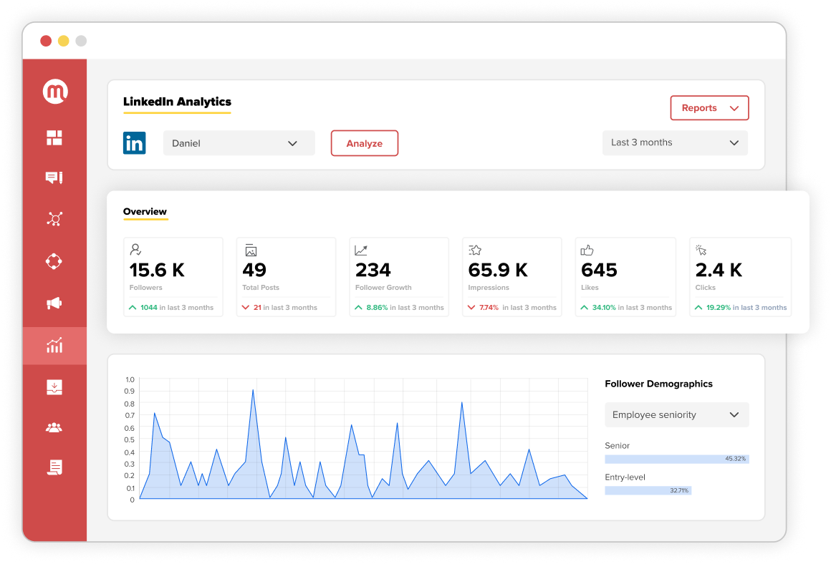Open the Last 3 months date dropdown
831x564 pixels.
pyautogui.click(x=675, y=143)
